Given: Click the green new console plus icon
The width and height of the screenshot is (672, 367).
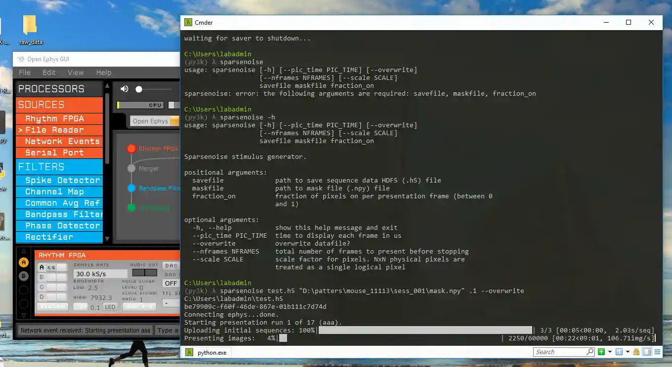Looking at the screenshot, I should [601, 352].
